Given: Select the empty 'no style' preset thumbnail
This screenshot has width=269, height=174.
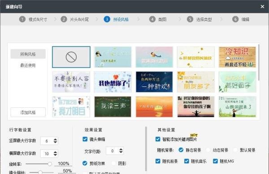Looking at the screenshot, I should [71, 57].
